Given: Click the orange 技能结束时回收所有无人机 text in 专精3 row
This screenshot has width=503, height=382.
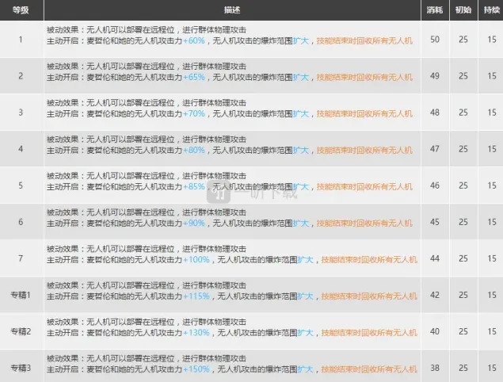Looking at the screenshot, I should (x=369, y=369).
